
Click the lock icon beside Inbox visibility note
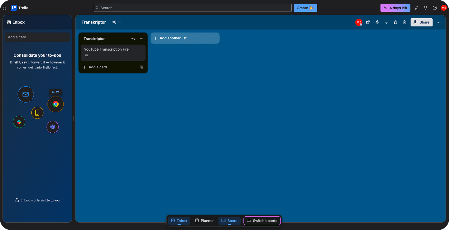point(17,200)
